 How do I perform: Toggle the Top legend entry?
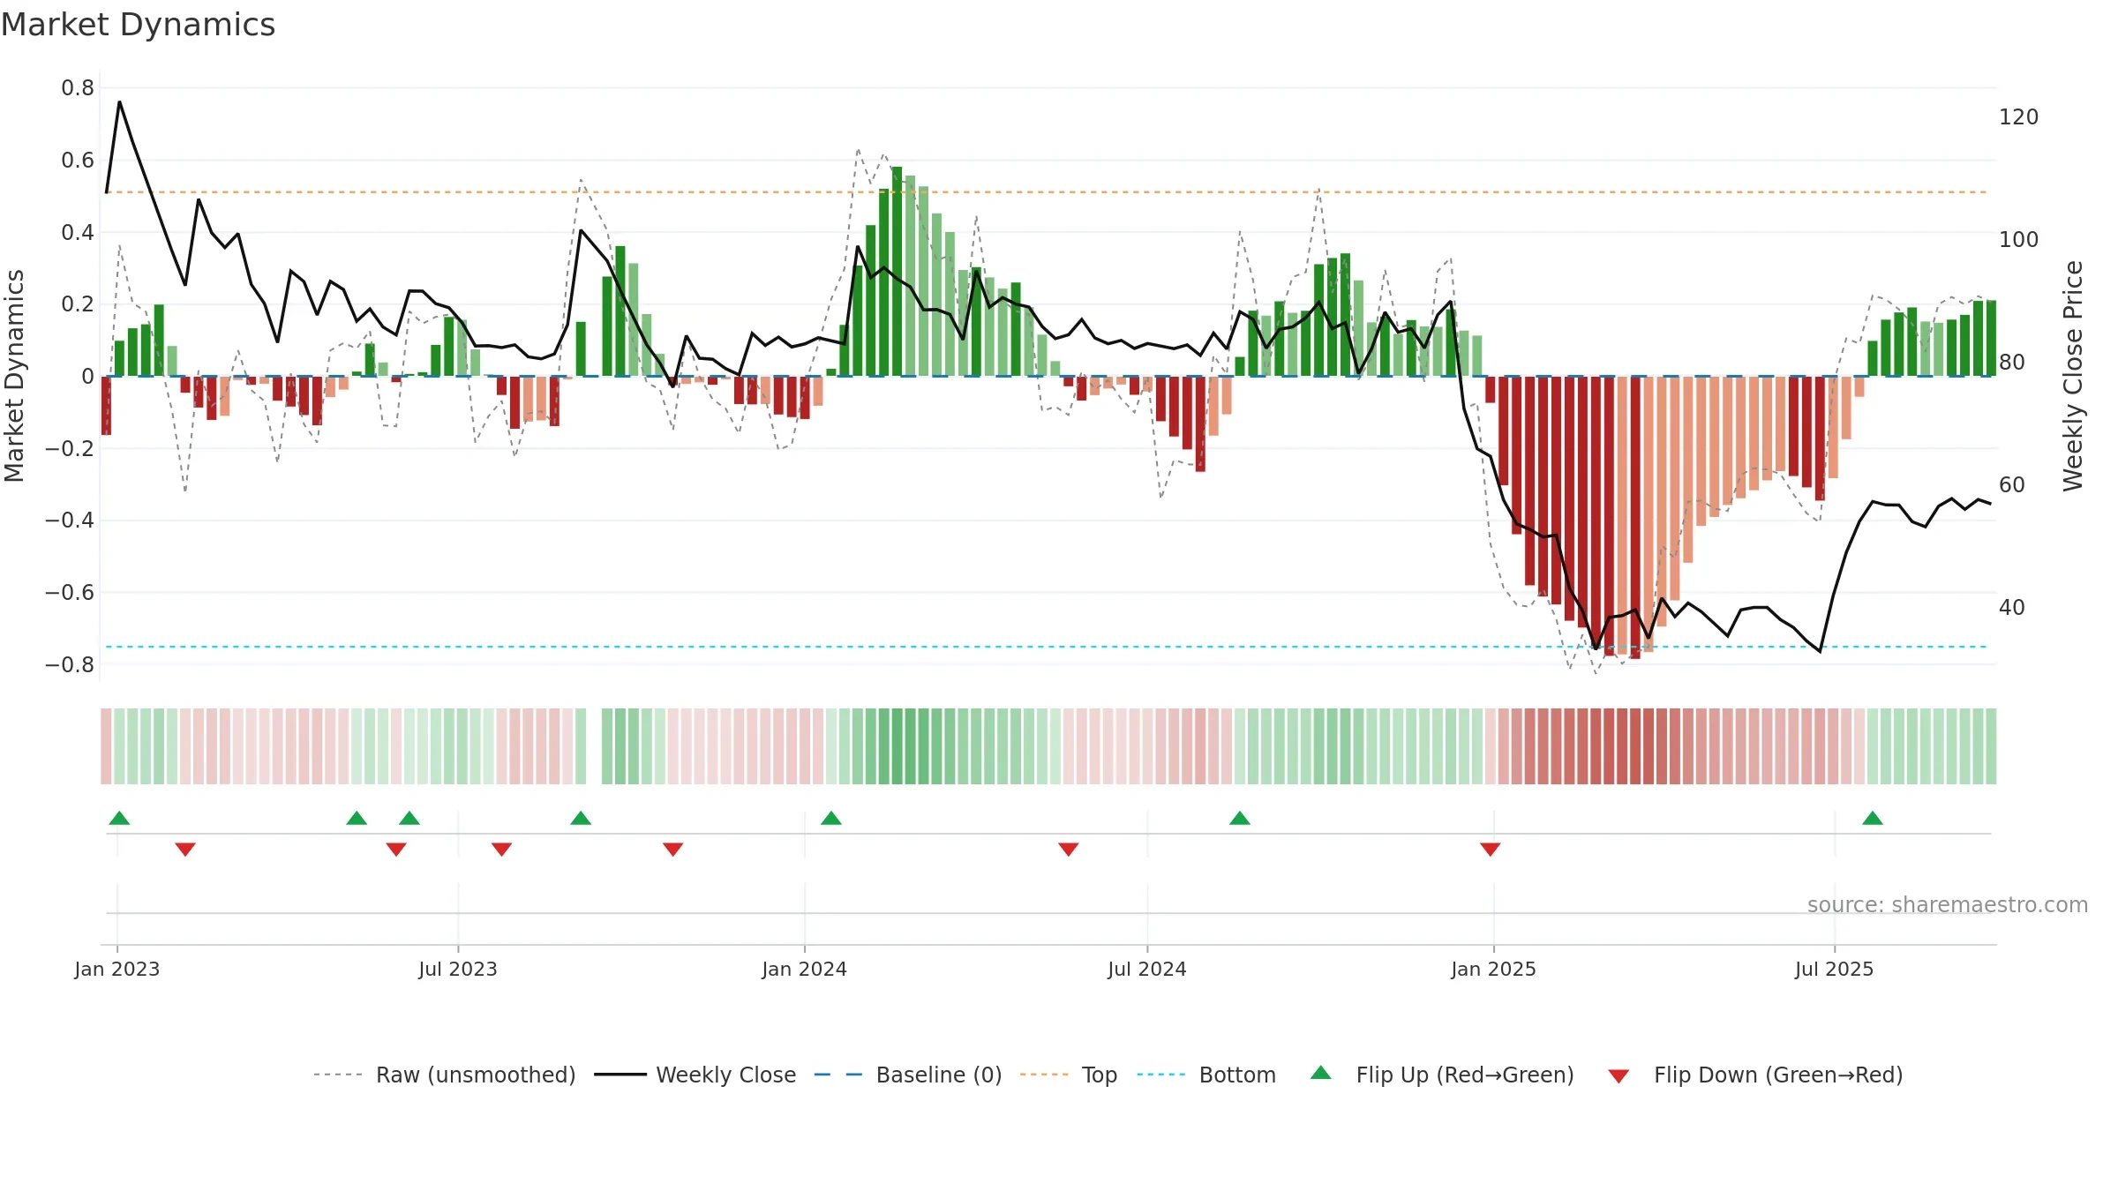coord(1069,1075)
